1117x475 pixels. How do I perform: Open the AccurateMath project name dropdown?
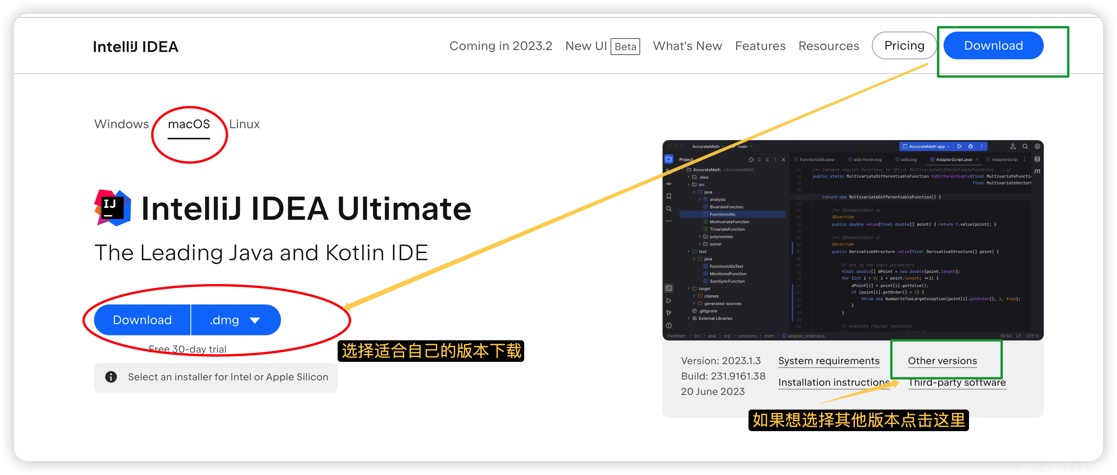click(x=708, y=146)
